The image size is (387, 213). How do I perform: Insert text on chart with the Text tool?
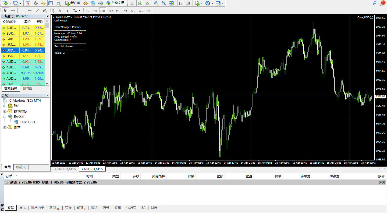pos(59,10)
